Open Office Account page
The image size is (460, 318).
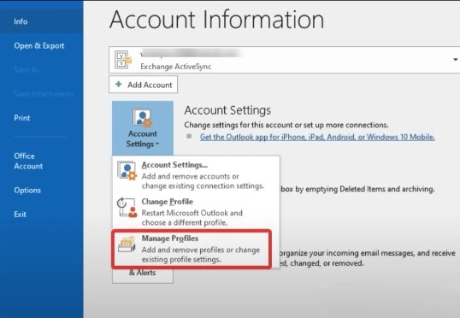click(28, 161)
